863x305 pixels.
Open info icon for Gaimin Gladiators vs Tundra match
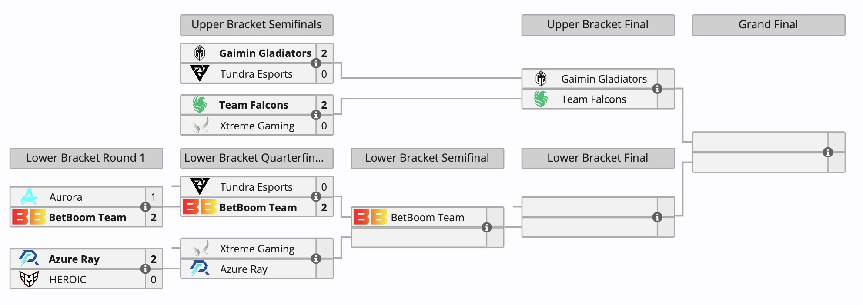click(316, 63)
